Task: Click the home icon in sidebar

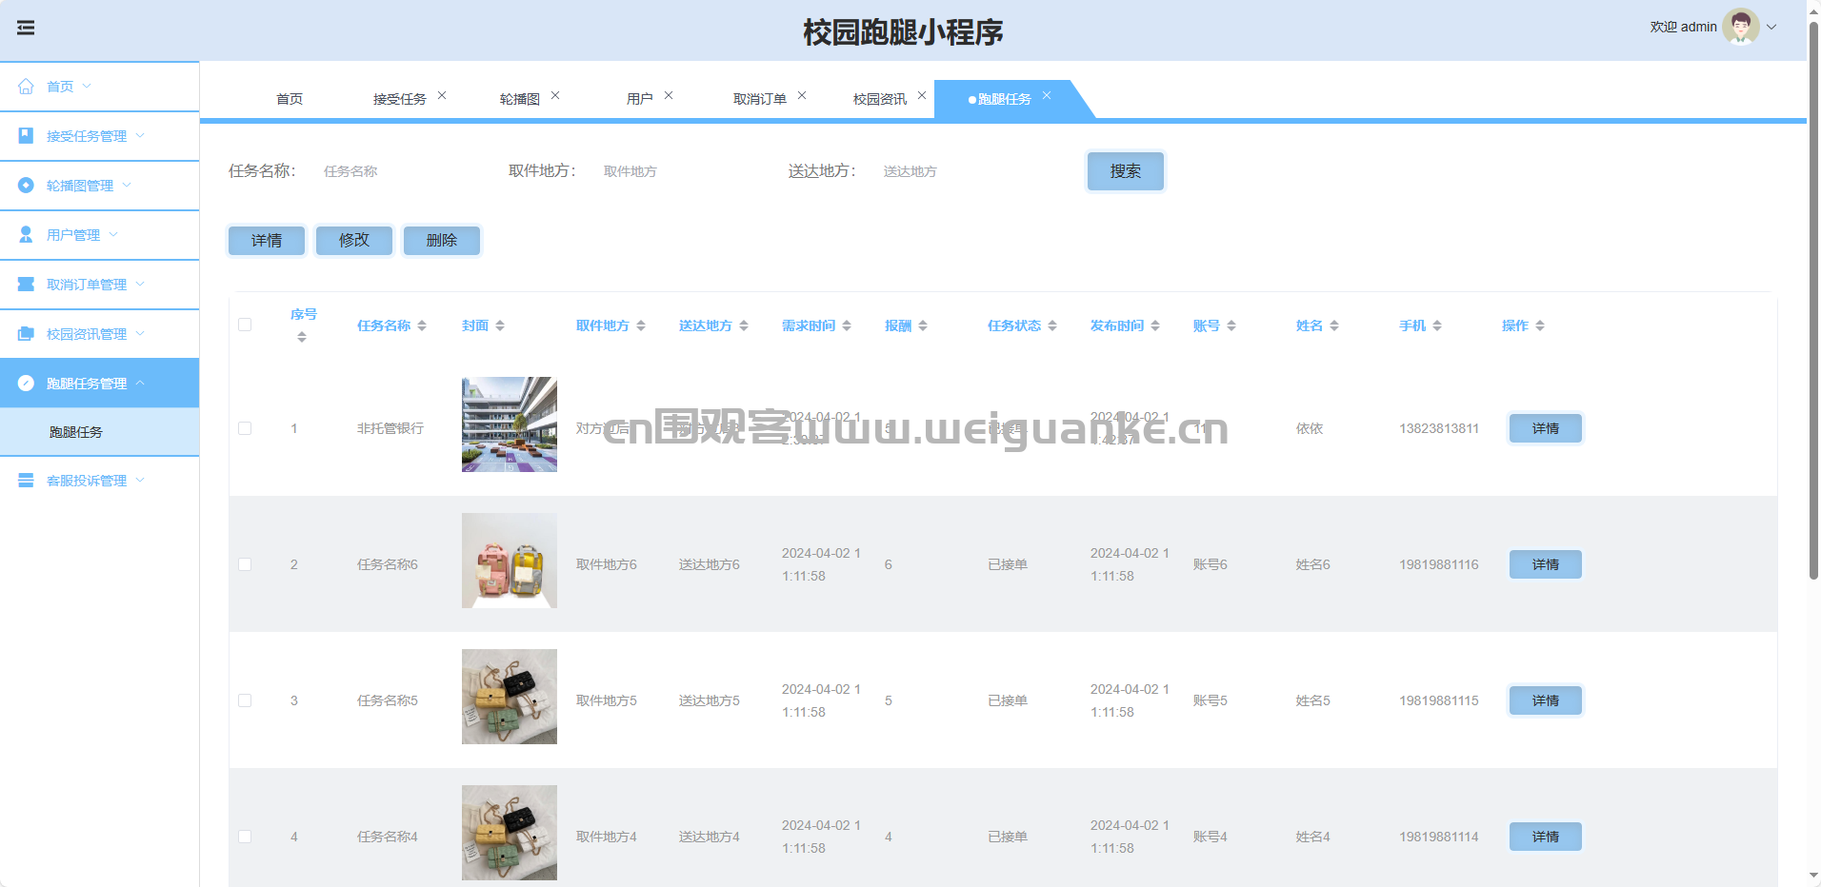Action: coord(26,87)
